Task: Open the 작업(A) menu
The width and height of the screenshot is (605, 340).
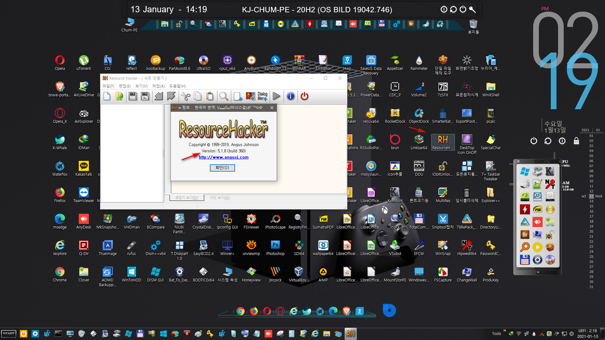Action: pyautogui.click(x=158, y=86)
